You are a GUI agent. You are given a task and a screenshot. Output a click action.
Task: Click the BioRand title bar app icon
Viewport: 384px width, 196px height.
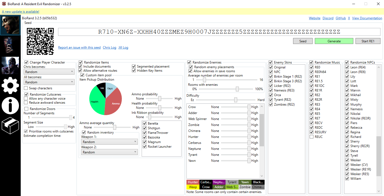tap(4, 4)
